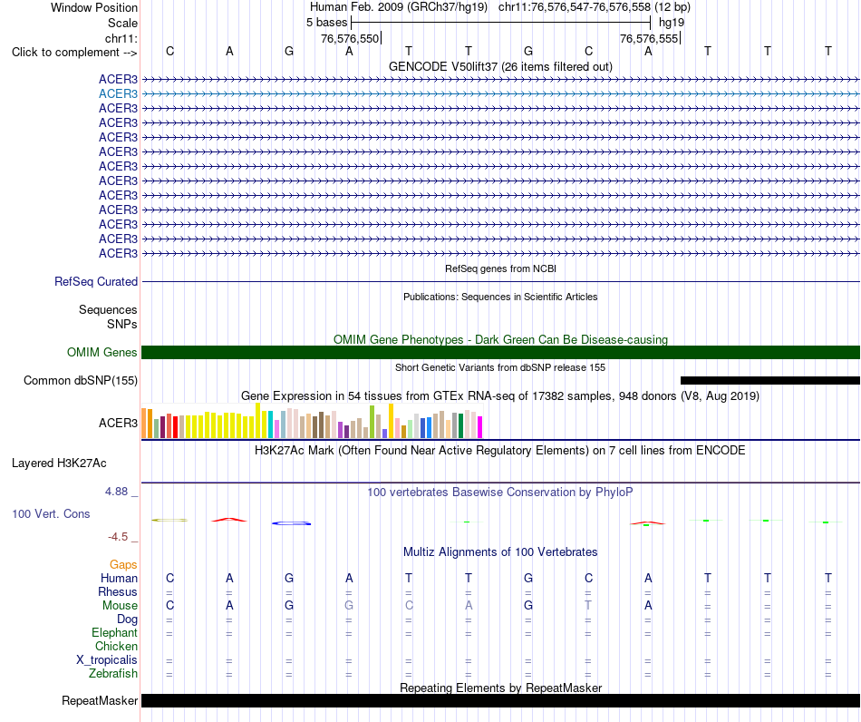Open 'Repeating Elements by RepeatMasker' track title

coord(500,688)
